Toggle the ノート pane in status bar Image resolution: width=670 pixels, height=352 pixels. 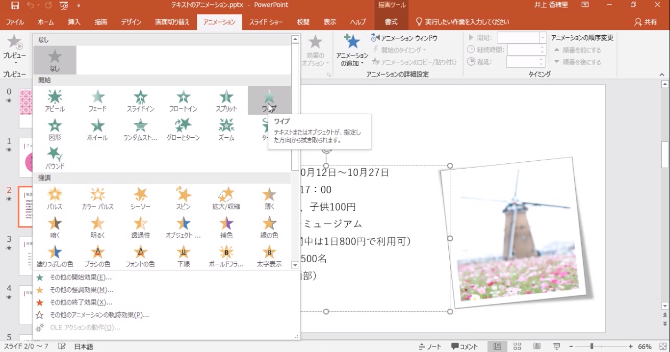click(x=430, y=347)
